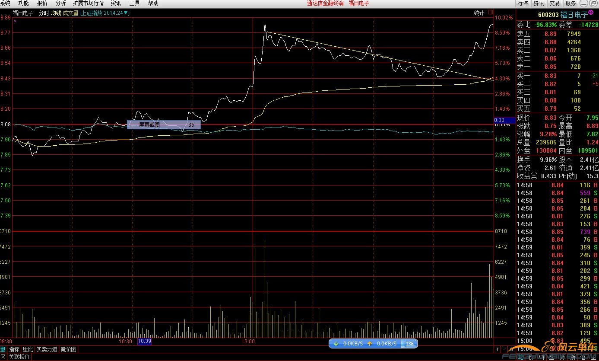Toggle the 成交量 volume display

coord(70,13)
